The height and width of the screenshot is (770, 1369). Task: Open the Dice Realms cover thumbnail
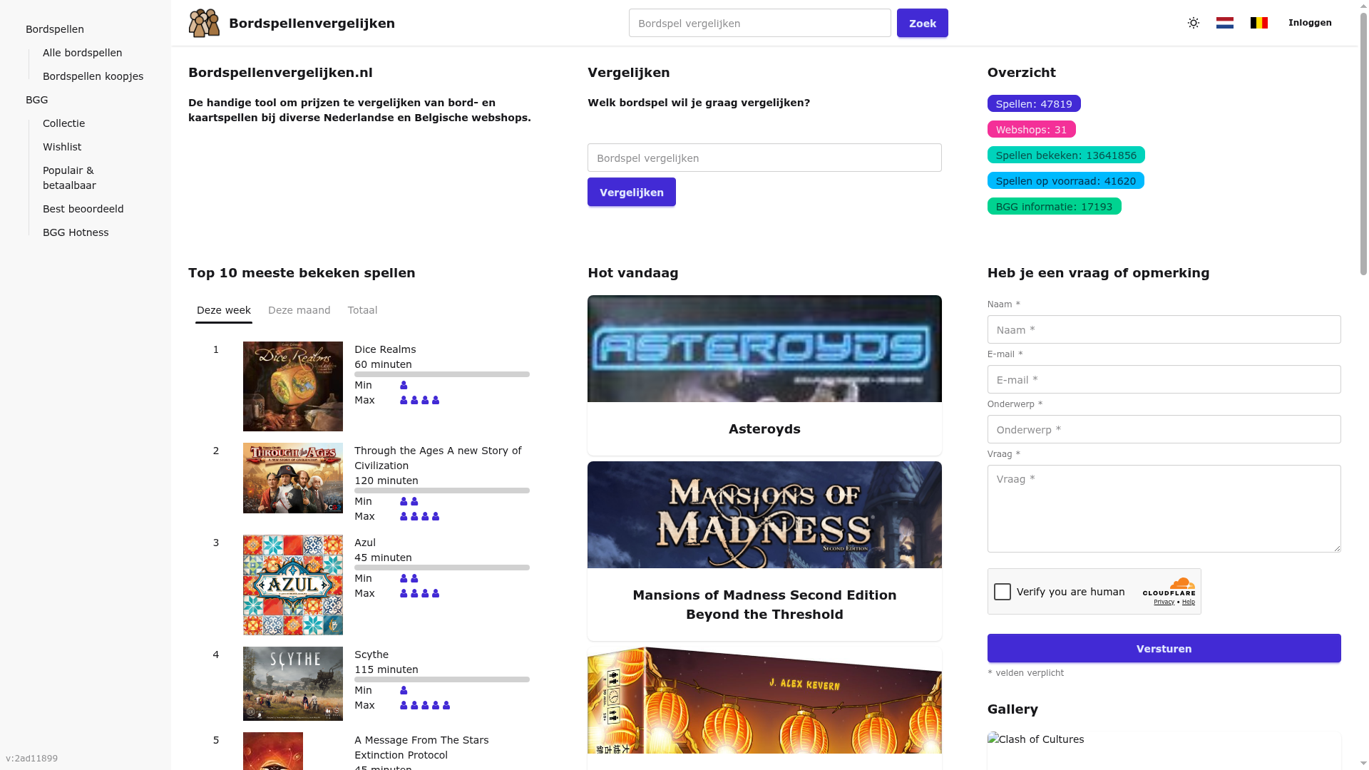click(x=293, y=386)
